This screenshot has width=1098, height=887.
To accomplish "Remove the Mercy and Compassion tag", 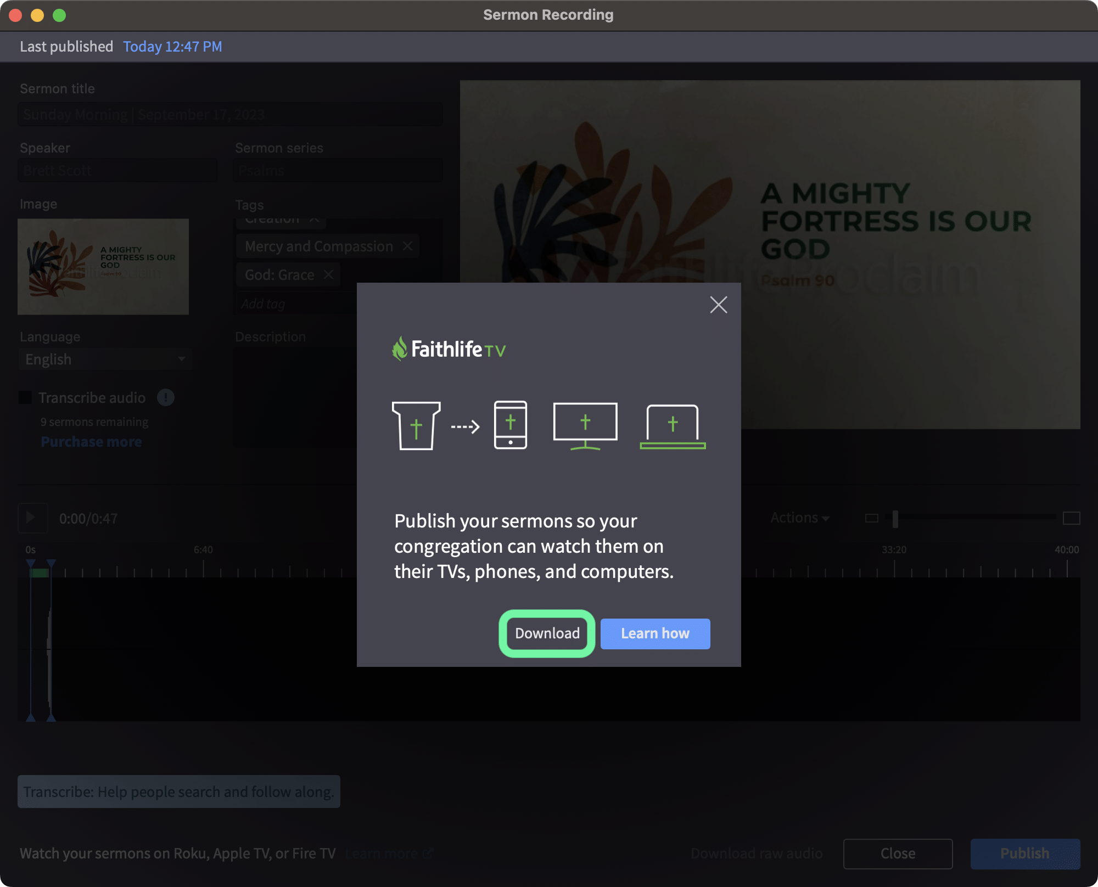I will click(x=407, y=246).
